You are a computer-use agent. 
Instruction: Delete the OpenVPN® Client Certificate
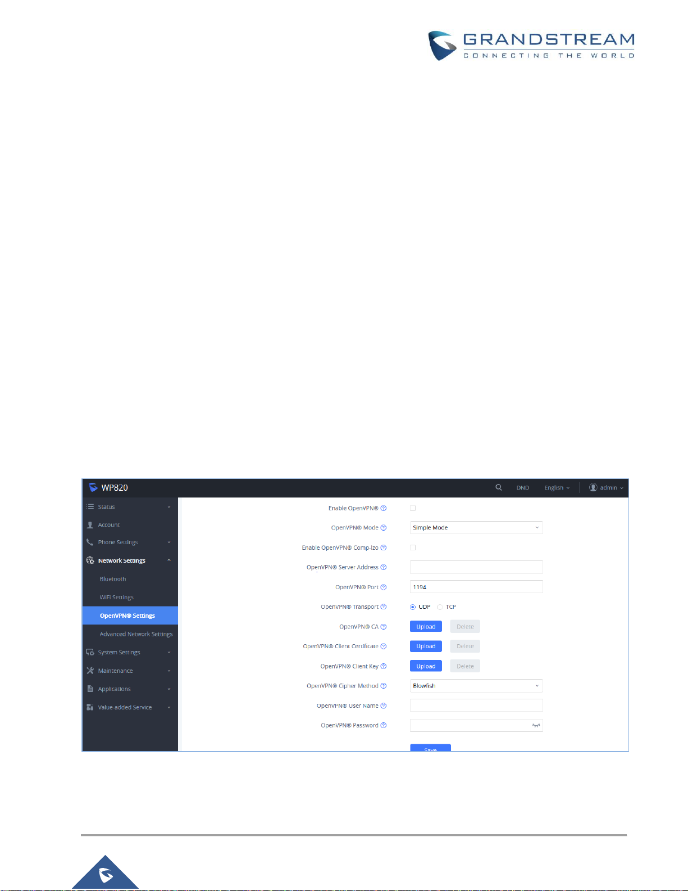[465, 646]
